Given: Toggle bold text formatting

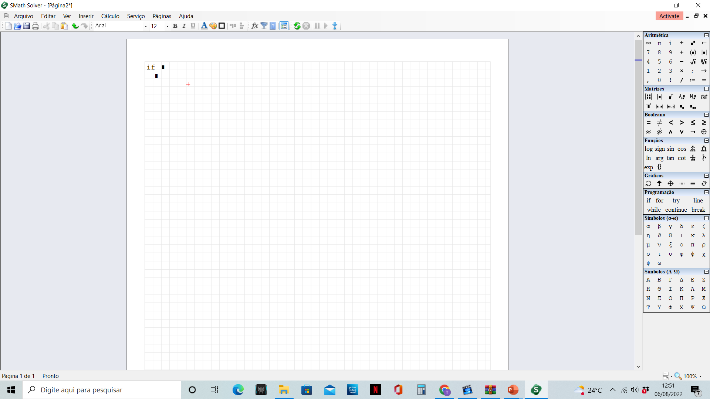Looking at the screenshot, I should coord(175,26).
